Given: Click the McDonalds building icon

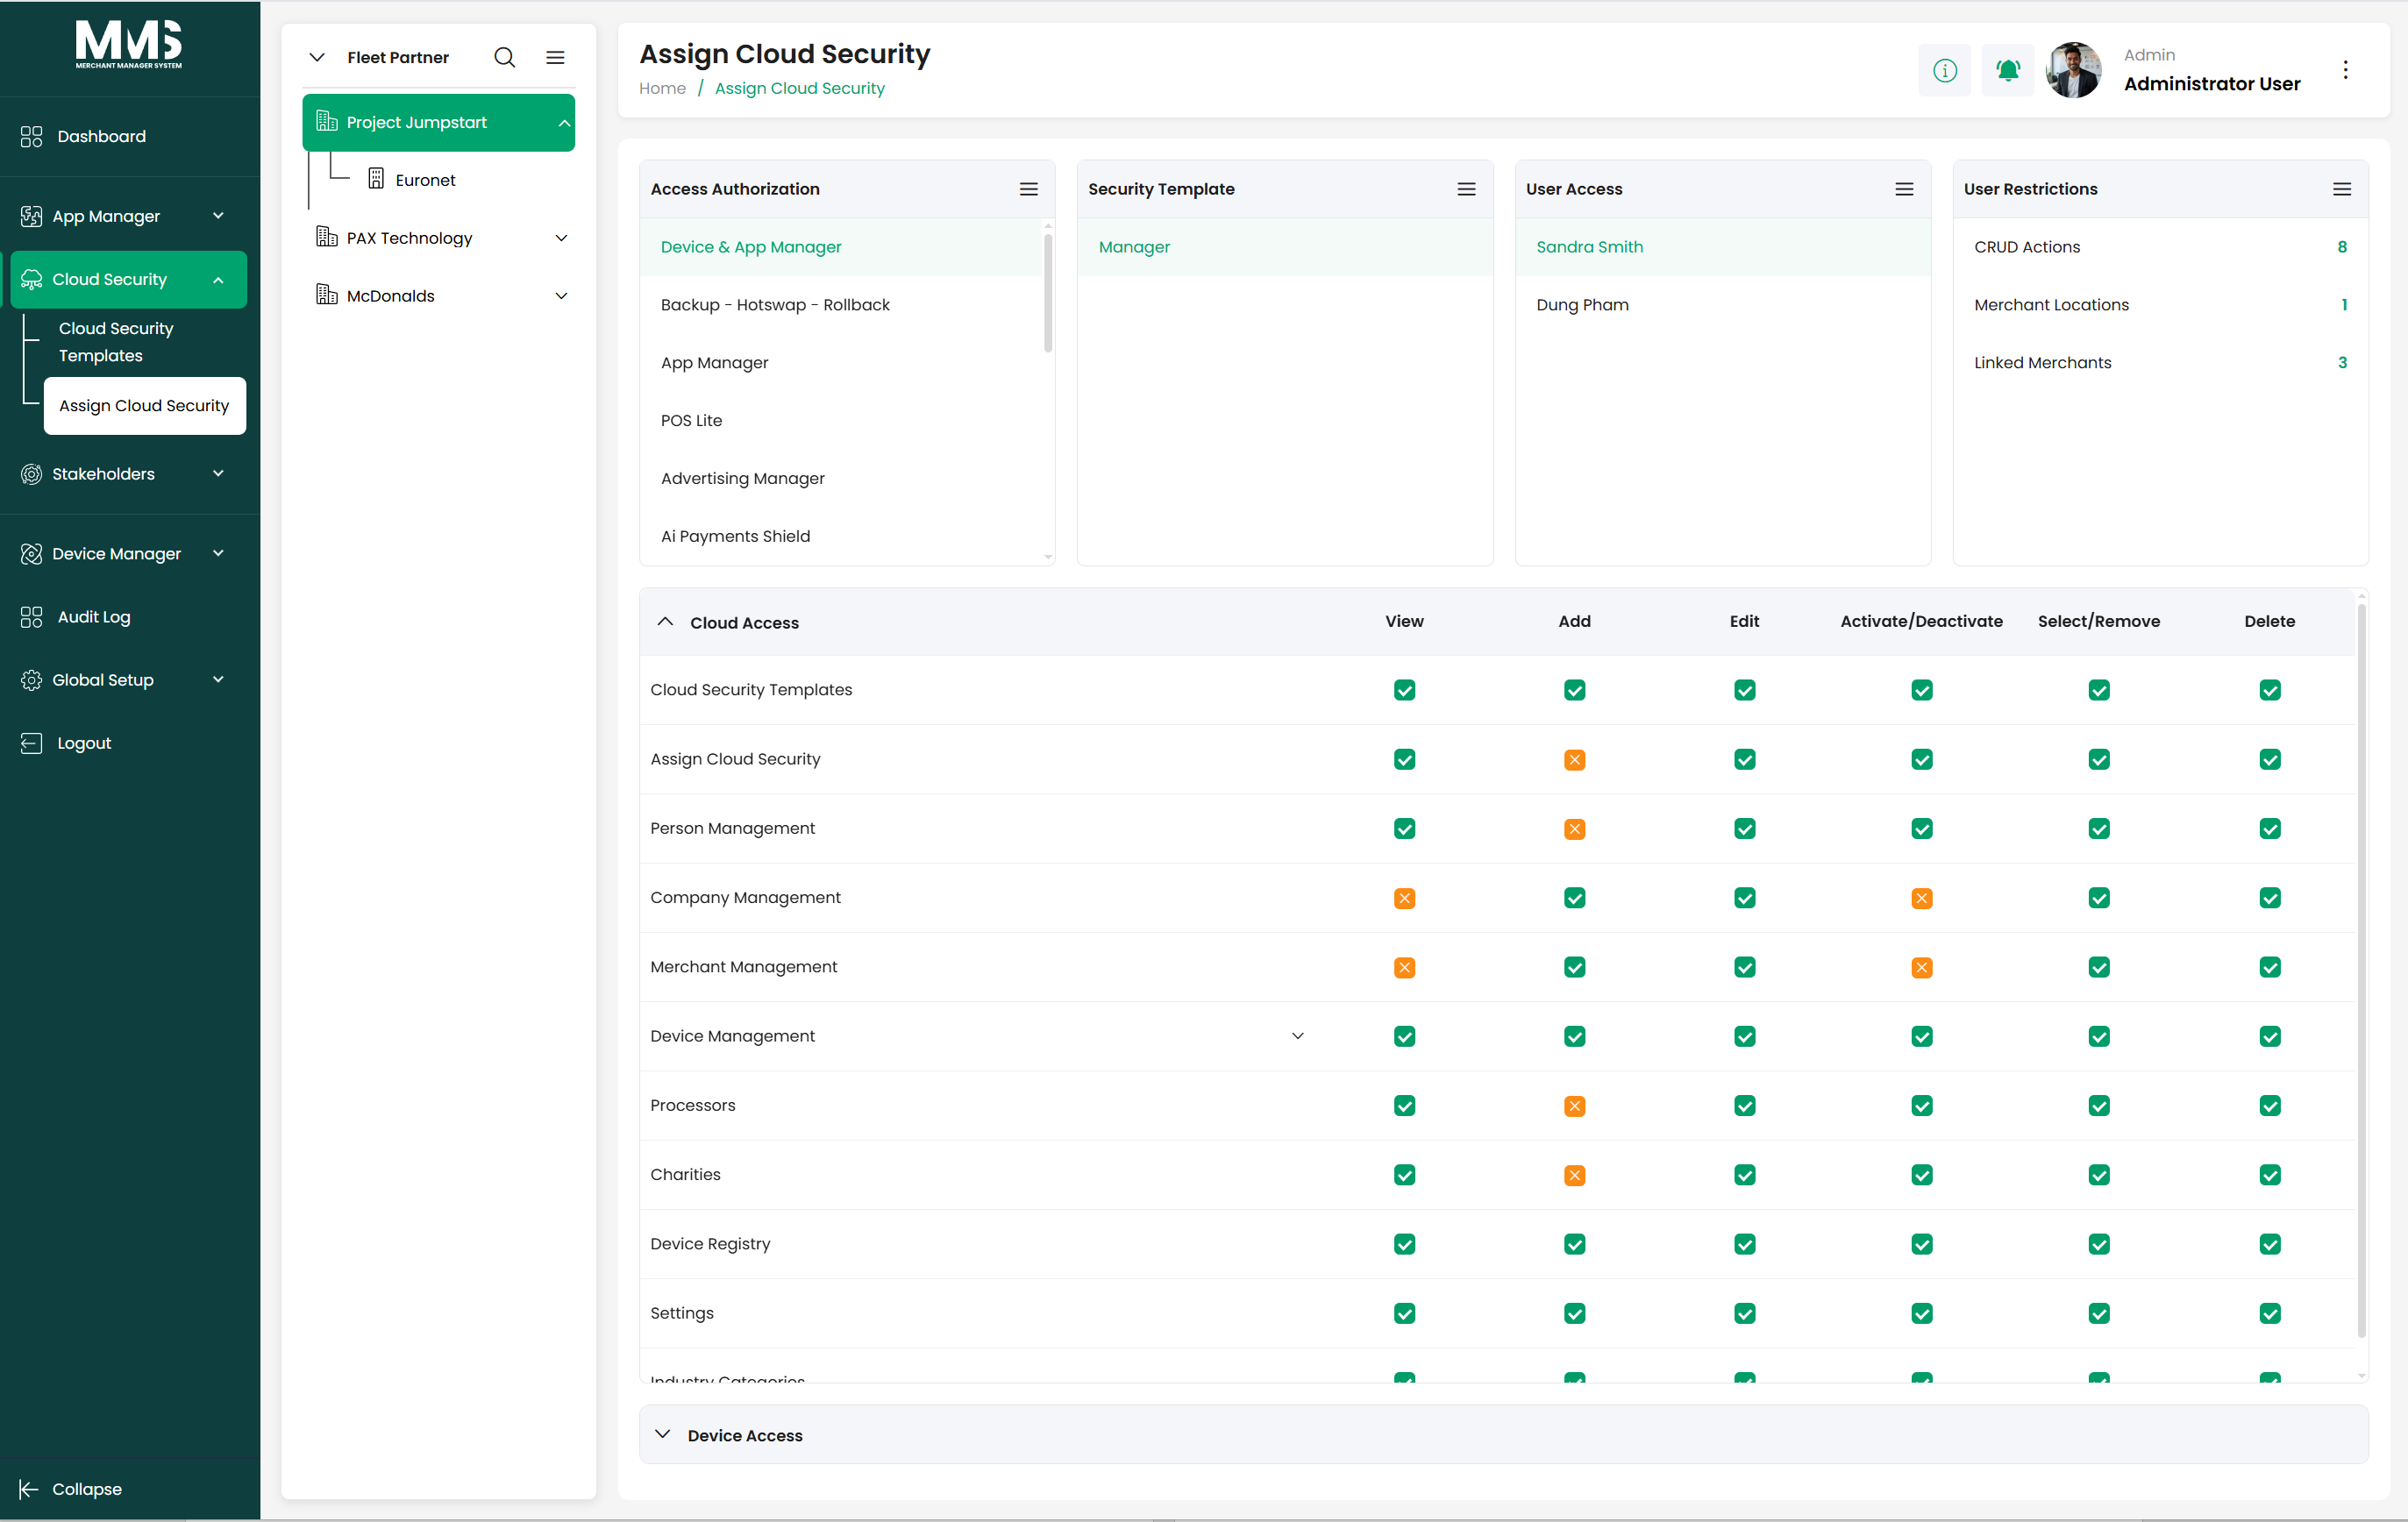Looking at the screenshot, I should pyautogui.click(x=326, y=295).
